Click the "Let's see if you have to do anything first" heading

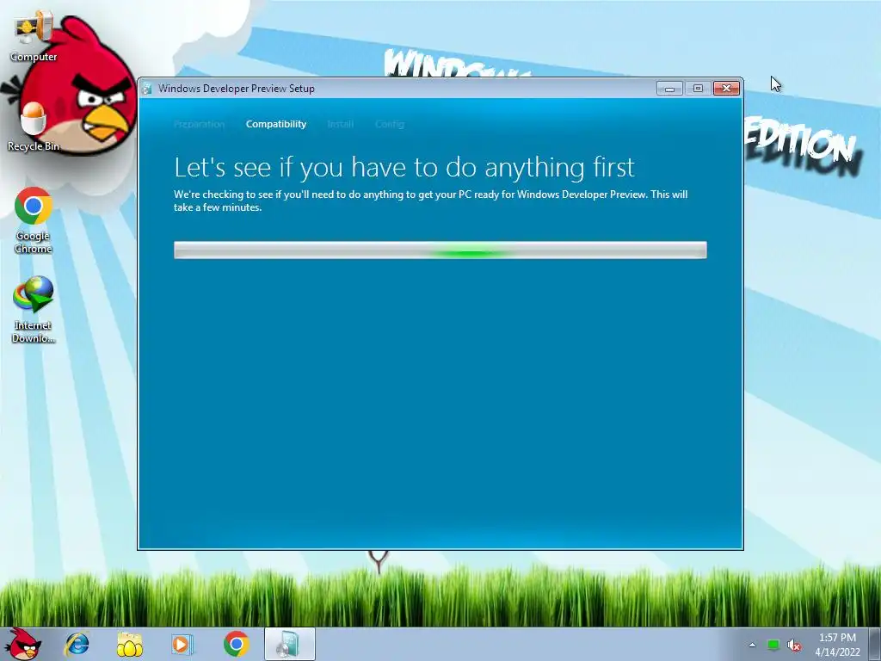[x=404, y=168]
